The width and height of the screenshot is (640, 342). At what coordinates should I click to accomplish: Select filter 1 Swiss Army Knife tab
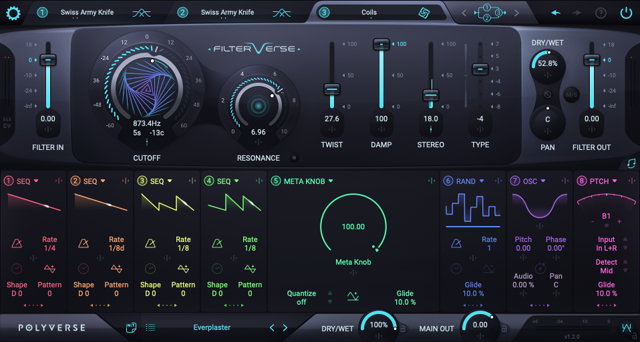click(x=88, y=12)
